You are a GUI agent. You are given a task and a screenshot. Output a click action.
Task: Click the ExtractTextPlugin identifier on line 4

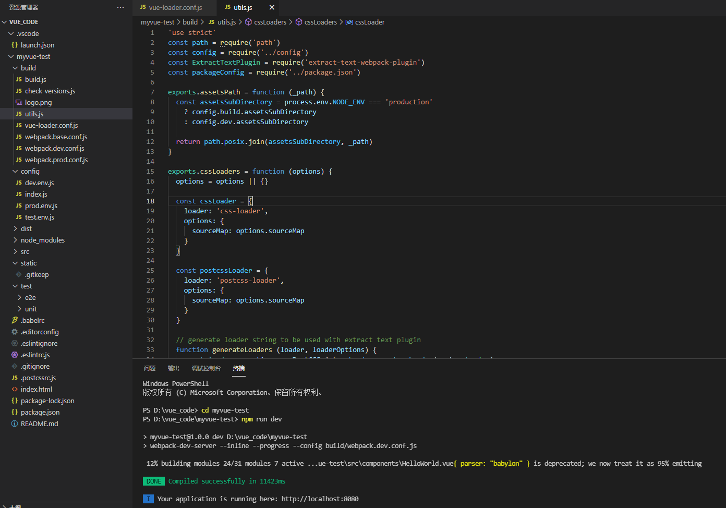tap(226, 62)
